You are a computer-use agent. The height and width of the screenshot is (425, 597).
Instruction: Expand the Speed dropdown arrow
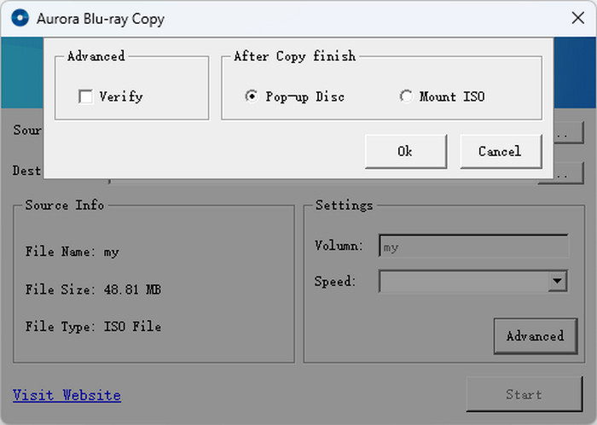(x=558, y=281)
